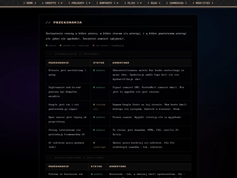Click the 'częściowo' status in the AI row
The image size is (237, 178).
click(x=99, y=145)
